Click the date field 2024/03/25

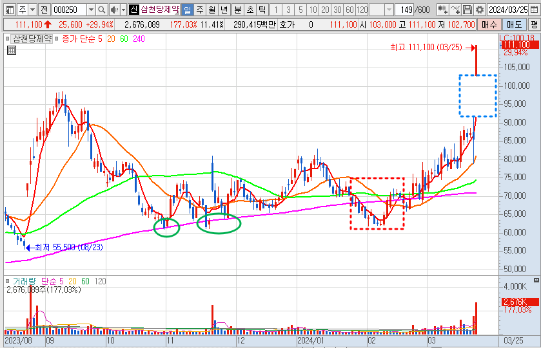coord(508,10)
